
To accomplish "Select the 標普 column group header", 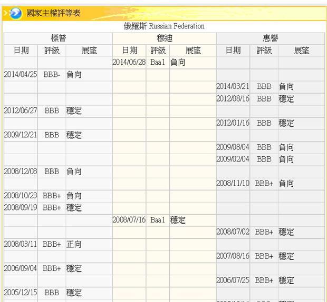I will [x=58, y=38].
